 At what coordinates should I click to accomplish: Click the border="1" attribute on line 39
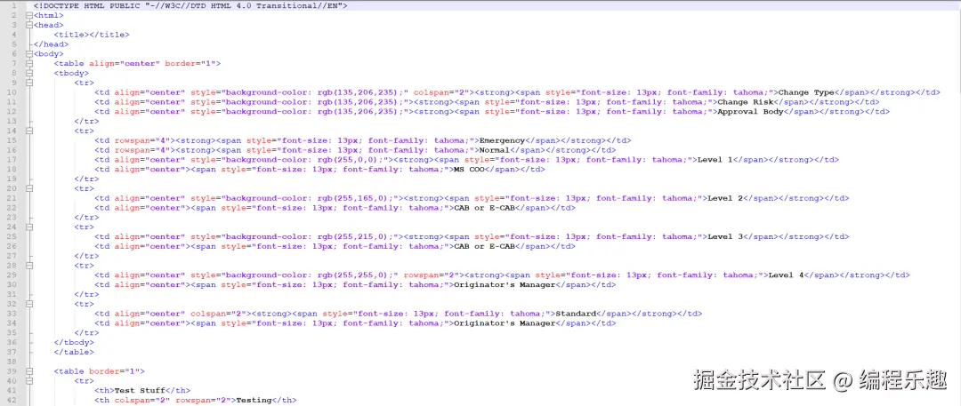pyautogui.click(x=115, y=371)
